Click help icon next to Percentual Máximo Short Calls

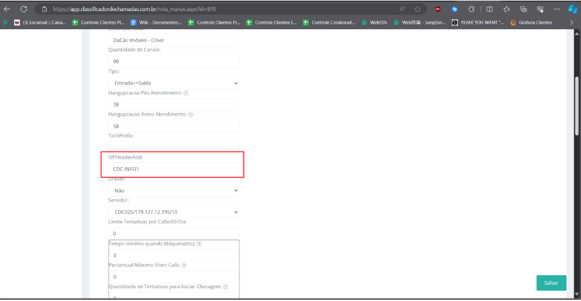click(184, 265)
